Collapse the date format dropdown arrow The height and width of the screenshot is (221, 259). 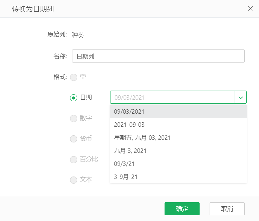[x=241, y=97]
